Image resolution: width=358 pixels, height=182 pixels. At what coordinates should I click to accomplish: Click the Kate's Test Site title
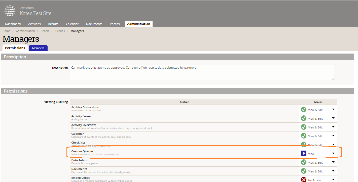coord(35,13)
